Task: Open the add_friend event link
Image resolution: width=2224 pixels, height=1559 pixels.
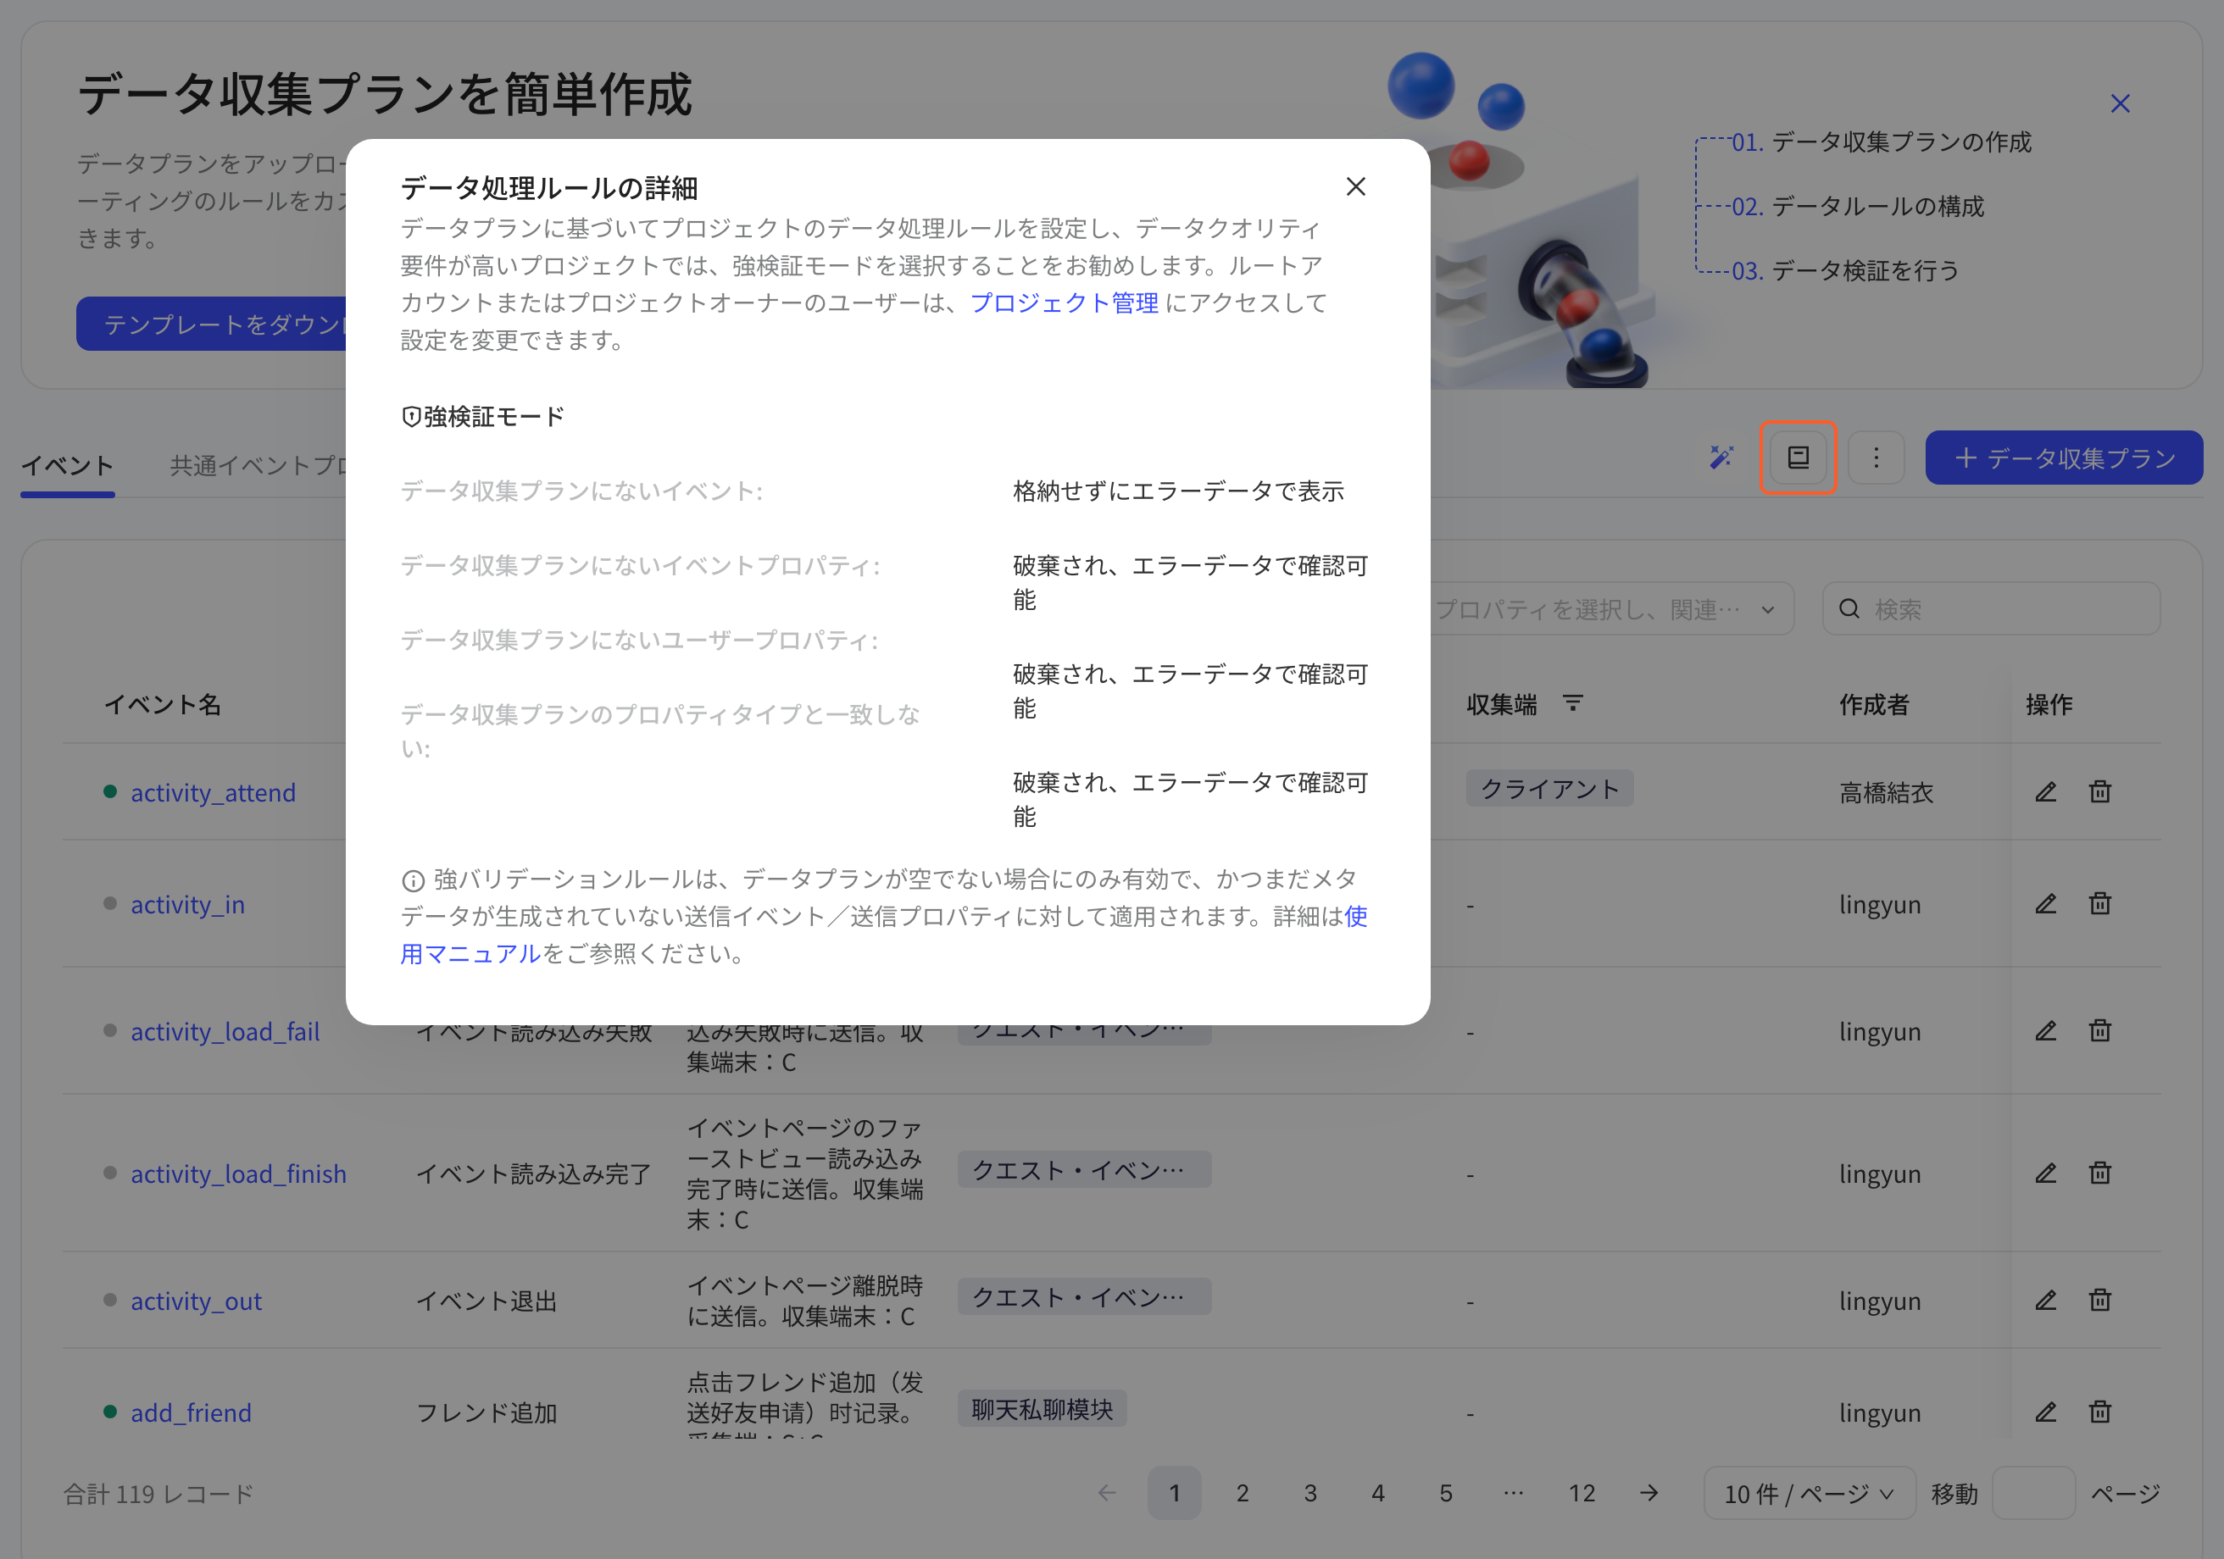Action: coord(191,1412)
